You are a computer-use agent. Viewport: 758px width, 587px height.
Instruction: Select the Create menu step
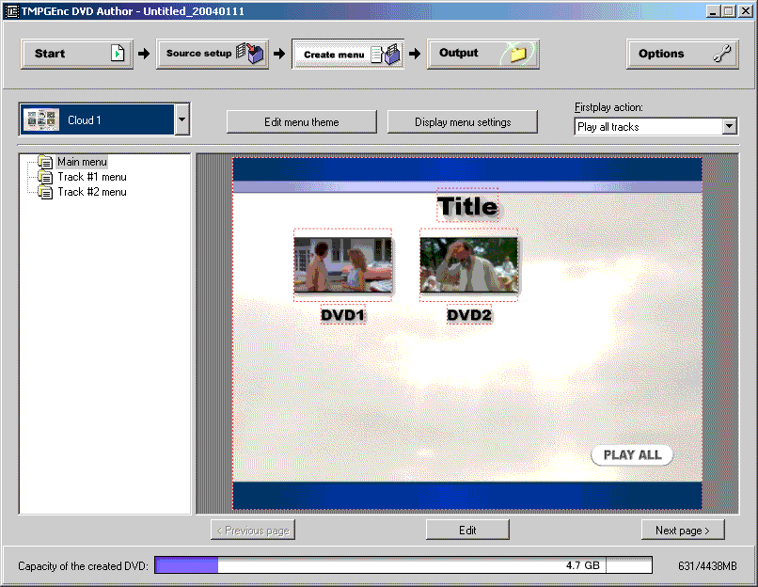coord(348,54)
